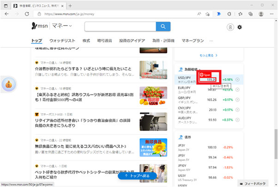Add page to favorites star icon

[x=207, y=14]
